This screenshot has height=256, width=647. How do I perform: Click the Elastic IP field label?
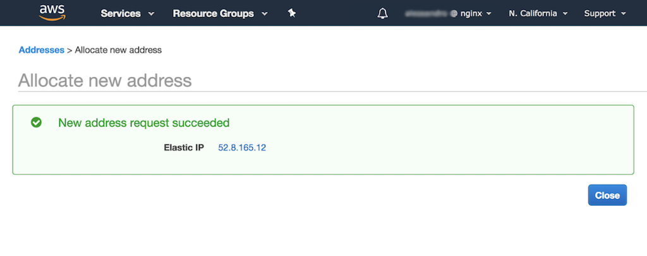(184, 148)
